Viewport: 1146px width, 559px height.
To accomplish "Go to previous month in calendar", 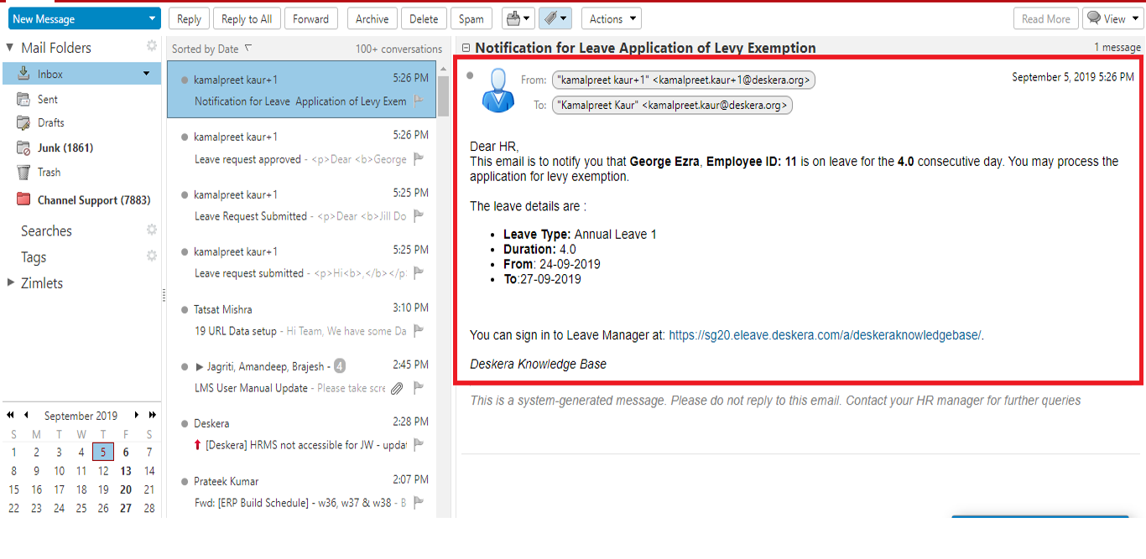I will (x=27, y=415).
